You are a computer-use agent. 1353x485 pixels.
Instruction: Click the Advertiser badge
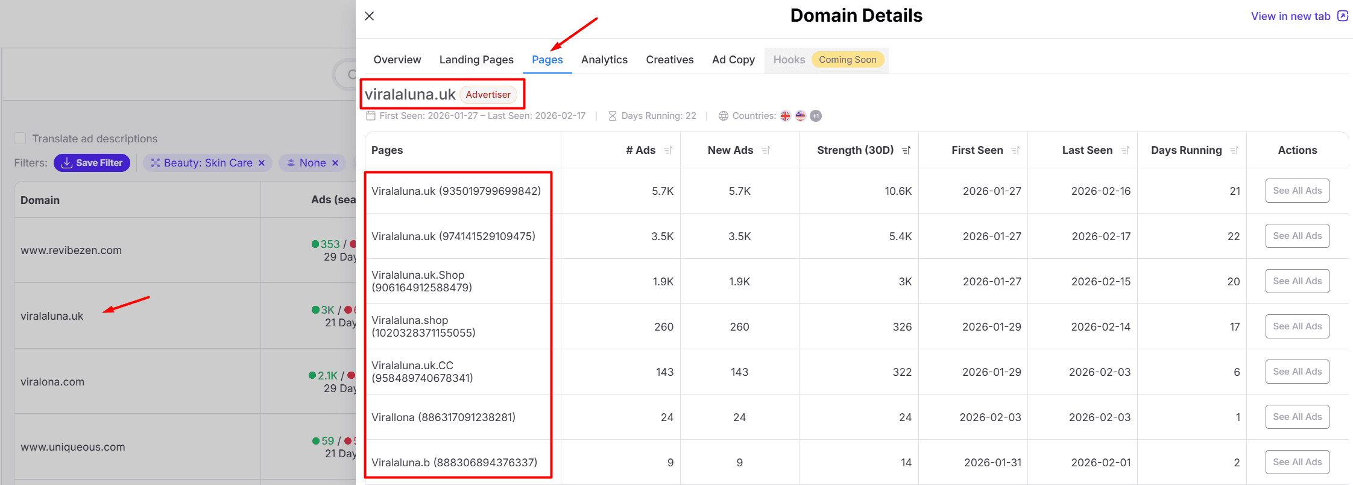488,95
